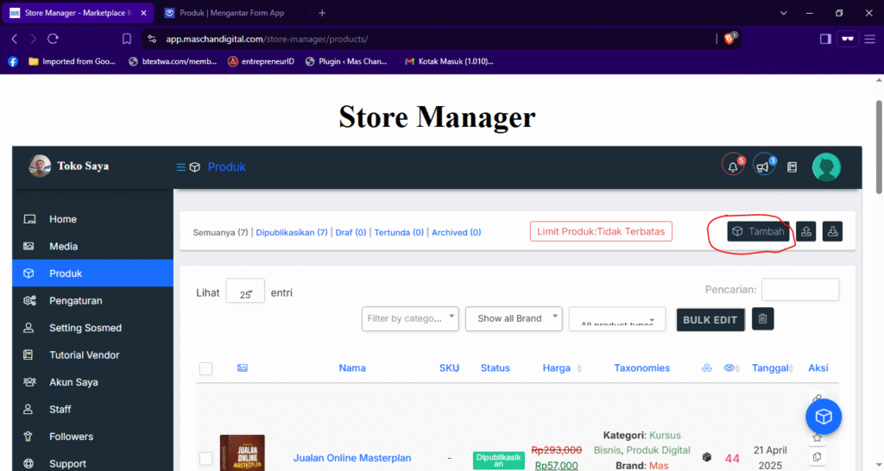The height and width of the screenshot is (471, 884).
Task: Open the knowledgebase book icon in header
Action: pos(792,166)
